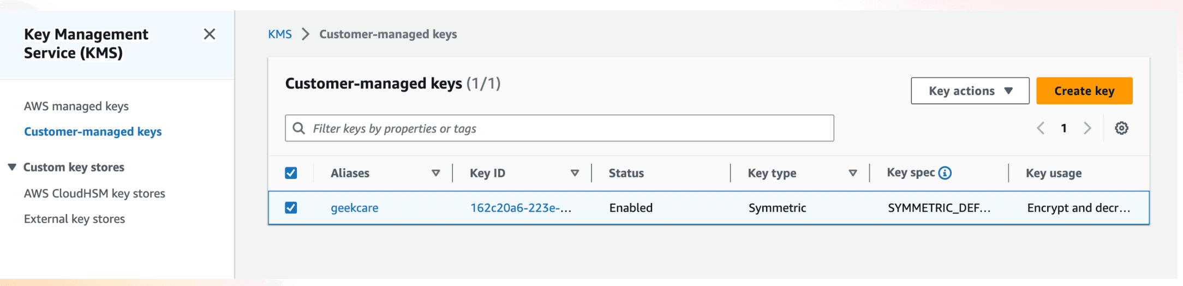
Task: Click the search magnifier icon
Action: pos(298,128)
